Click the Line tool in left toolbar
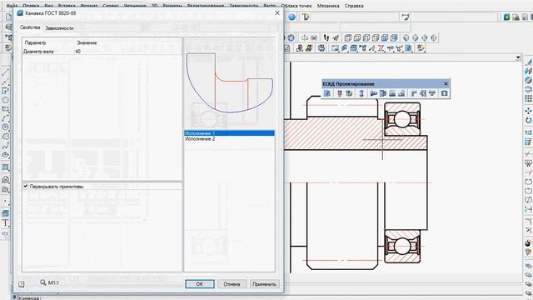The width and height of the screenshot is (533, 300). pyautogui.click(x=6, y=72)
